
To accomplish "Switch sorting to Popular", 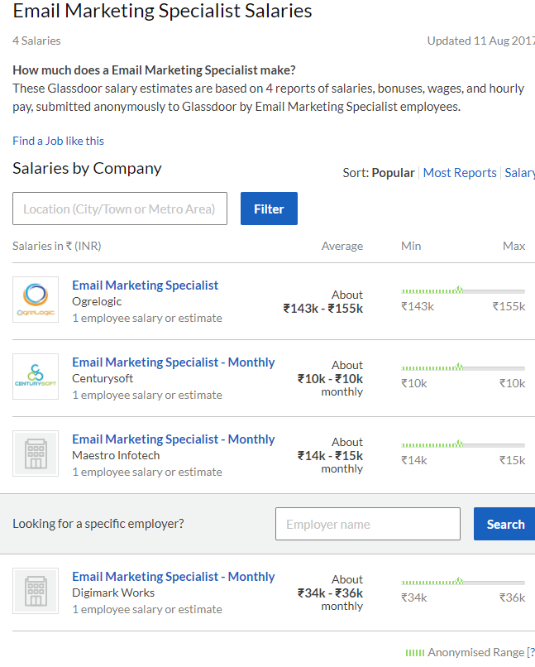I will click(x=393, y=172).
